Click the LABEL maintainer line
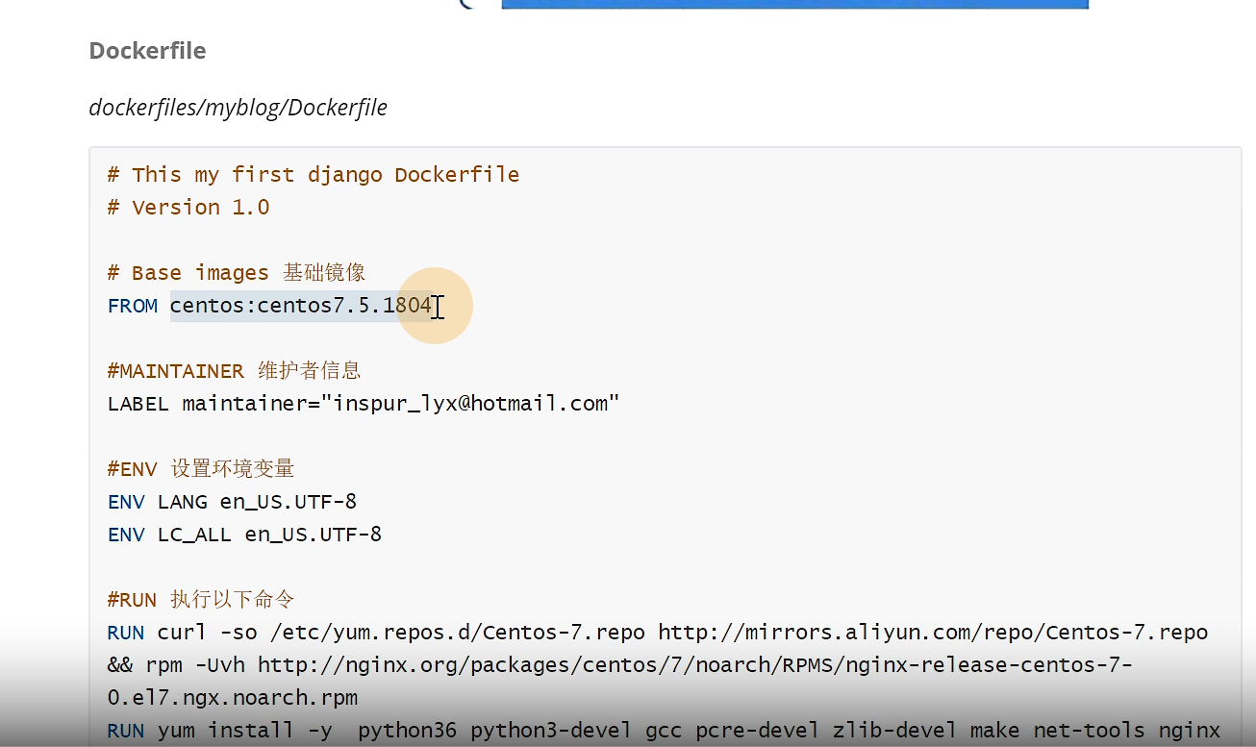The width and height of the screenshot is (1256, 747). [x=361, y=403]
